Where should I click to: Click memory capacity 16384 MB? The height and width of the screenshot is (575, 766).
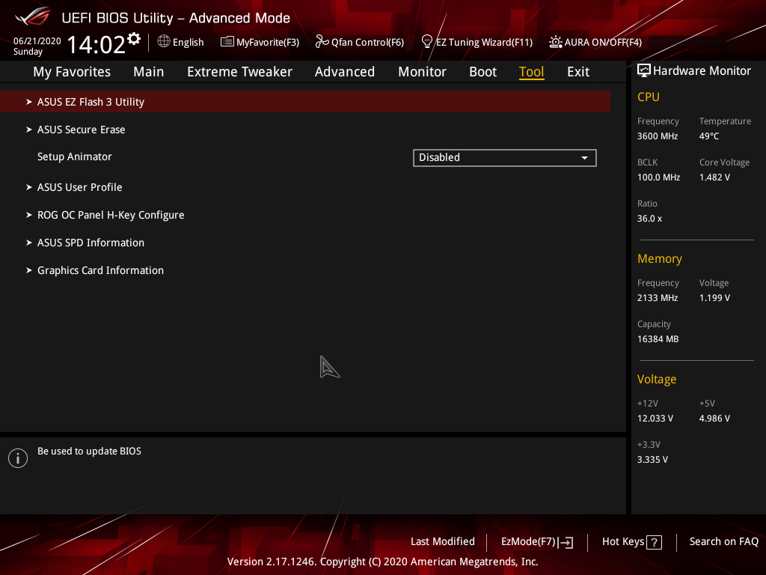tap(658, 339)
